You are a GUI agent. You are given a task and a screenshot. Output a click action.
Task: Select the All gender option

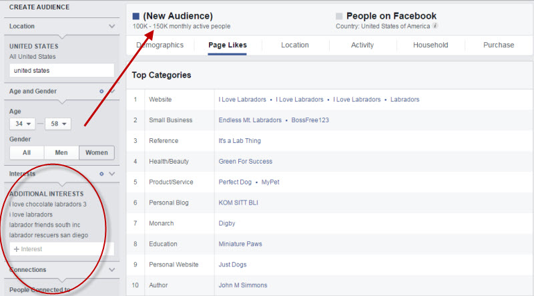click(x=27, y=153)
